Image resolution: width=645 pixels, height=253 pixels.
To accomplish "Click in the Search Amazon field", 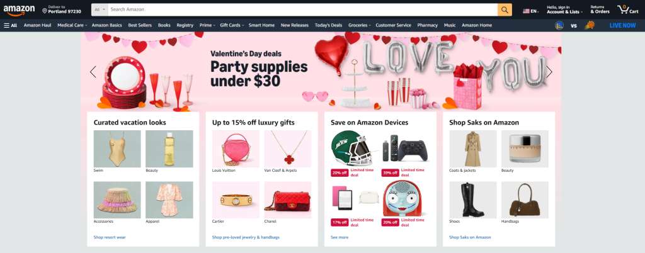I will point(303,9).
